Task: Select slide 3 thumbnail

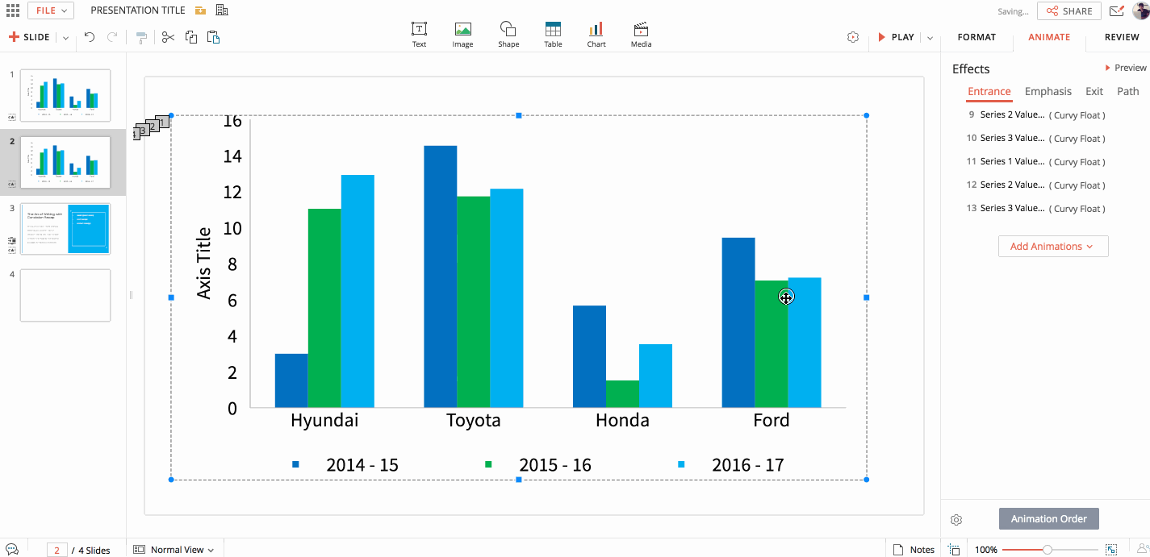Action: 65,229
